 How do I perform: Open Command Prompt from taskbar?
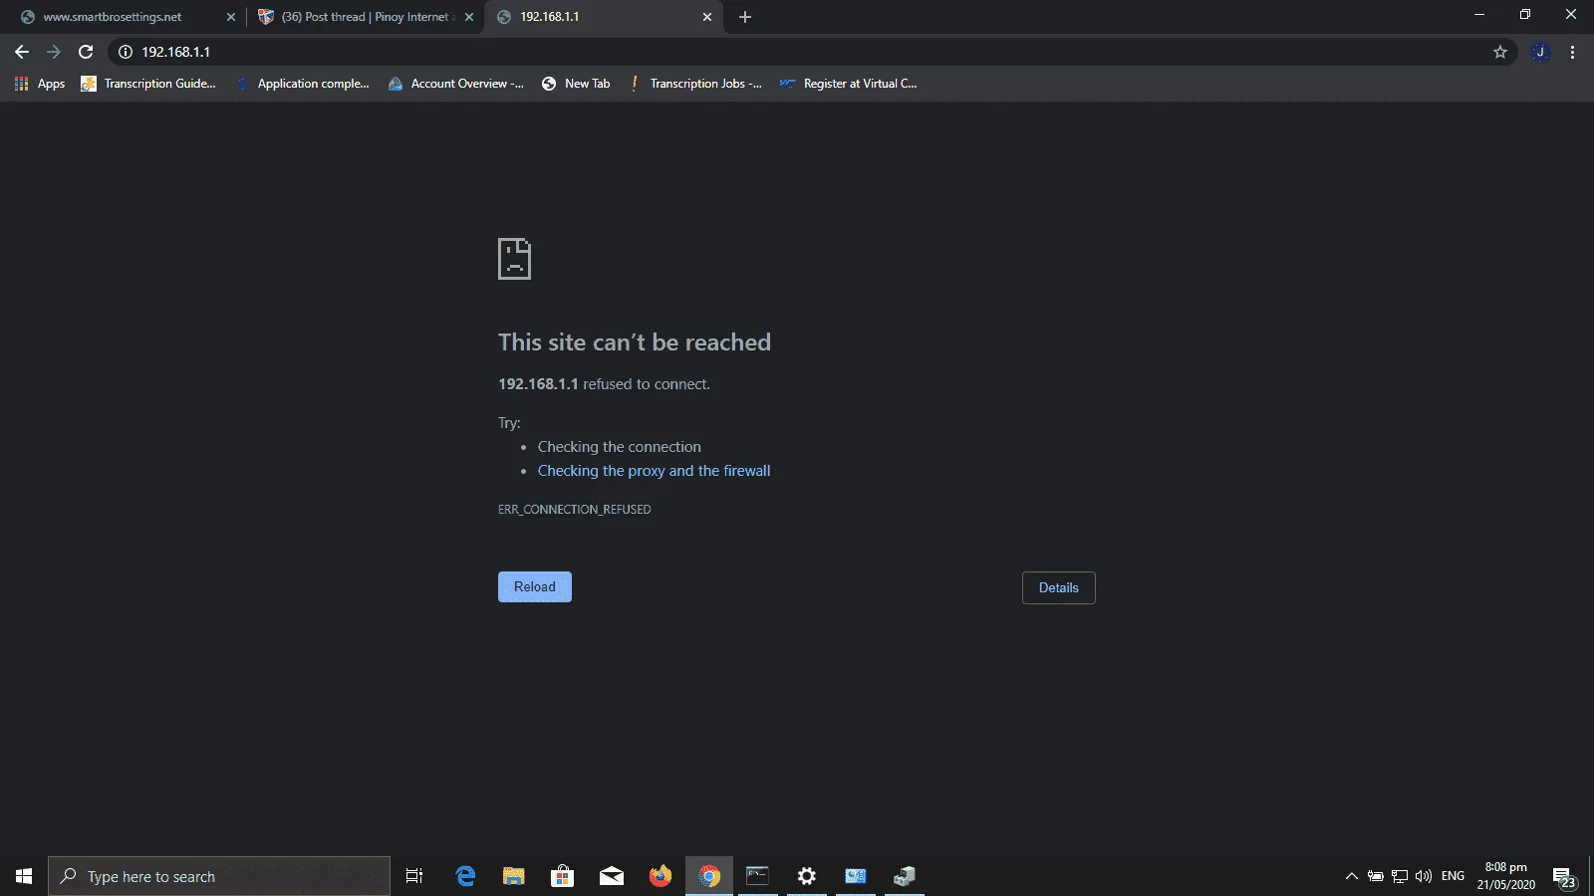tap(758, 876)
